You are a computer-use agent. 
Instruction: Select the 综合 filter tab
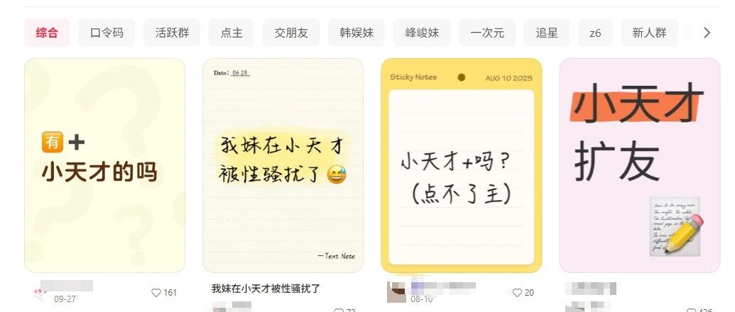(x=47, y=33)
